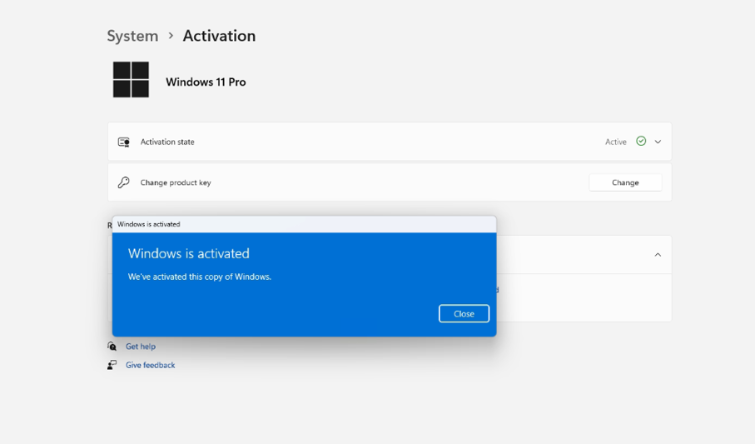Click the breadcrumb separator chevron
The height and width of the screenshot is (444, 755).
click(171, 36)
